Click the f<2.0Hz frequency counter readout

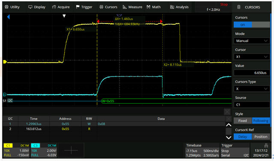[x=213, y=9]
